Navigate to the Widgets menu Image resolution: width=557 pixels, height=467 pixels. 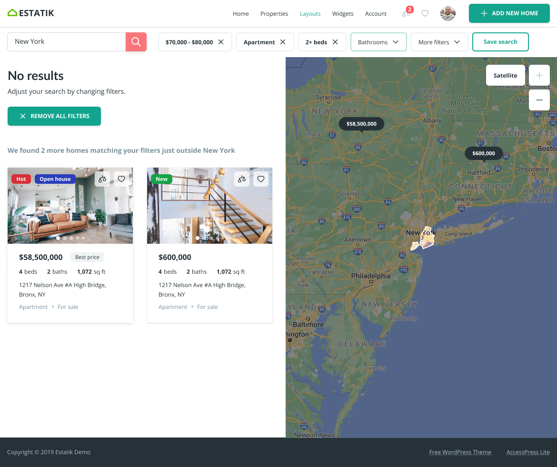tap(342, 14)
